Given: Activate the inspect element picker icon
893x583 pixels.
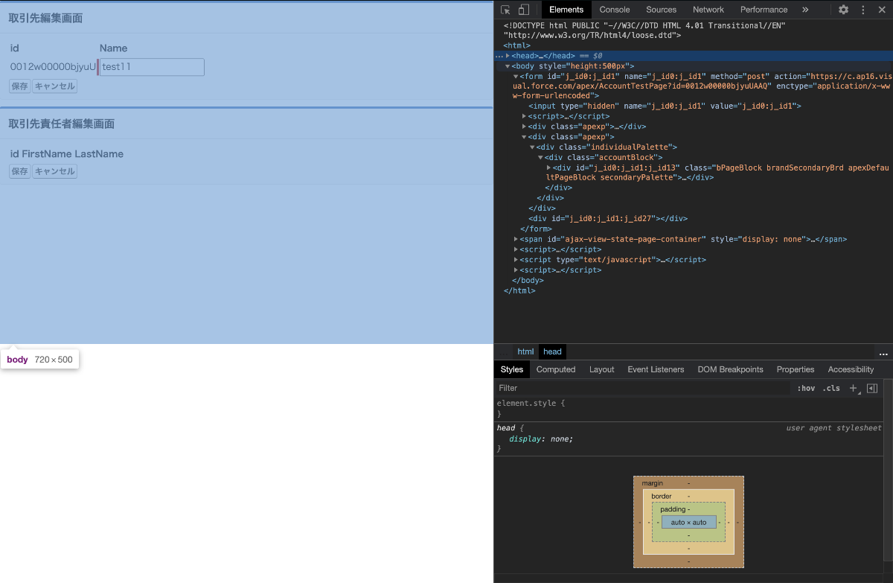Looking at the screenshot, I should pyautogui.click(x=505, y=10).
